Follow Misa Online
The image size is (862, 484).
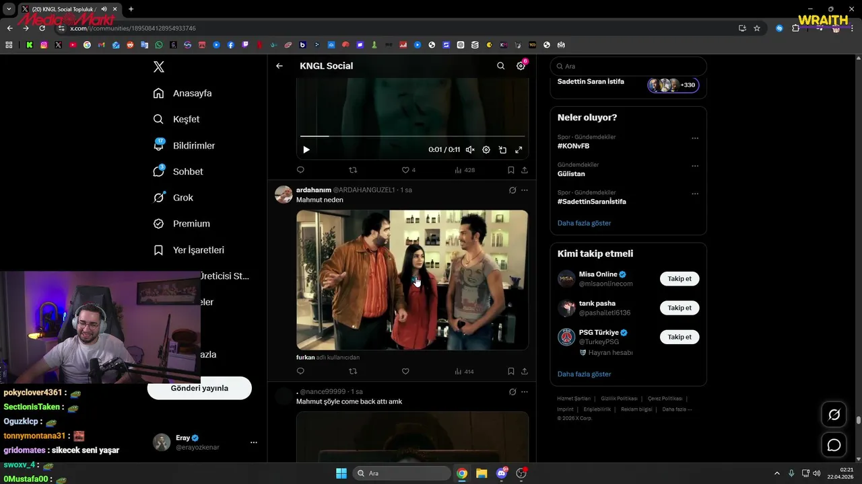click(679, 278)
